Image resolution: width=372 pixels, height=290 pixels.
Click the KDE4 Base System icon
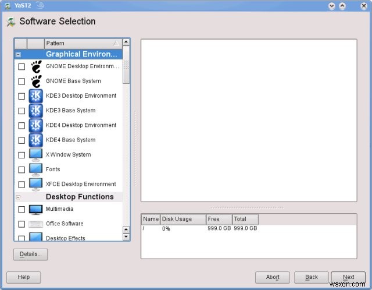(36, 140)
